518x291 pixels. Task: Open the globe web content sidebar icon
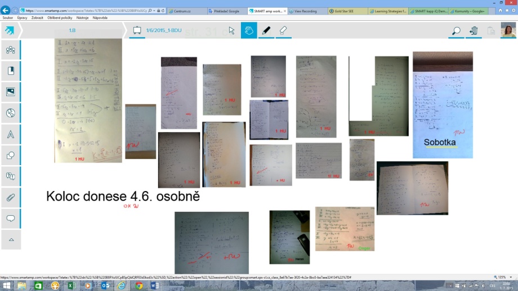pos(11,113)
